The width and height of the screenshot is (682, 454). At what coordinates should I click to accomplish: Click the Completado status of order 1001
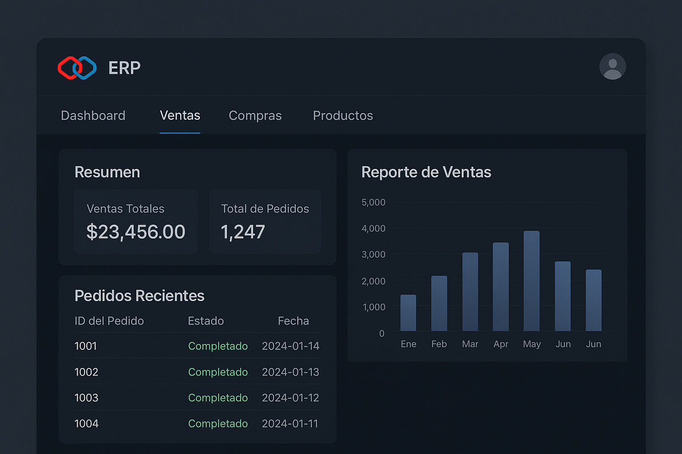tap(218, 346)
